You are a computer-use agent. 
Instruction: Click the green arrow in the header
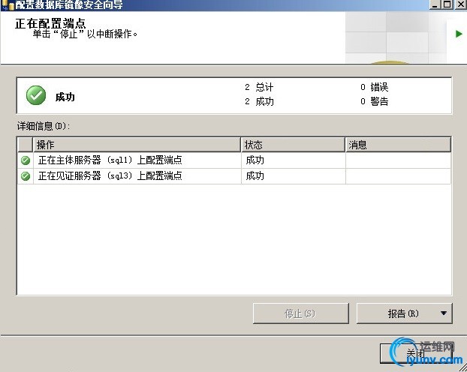pyautogui.click(x=459, y=34)
